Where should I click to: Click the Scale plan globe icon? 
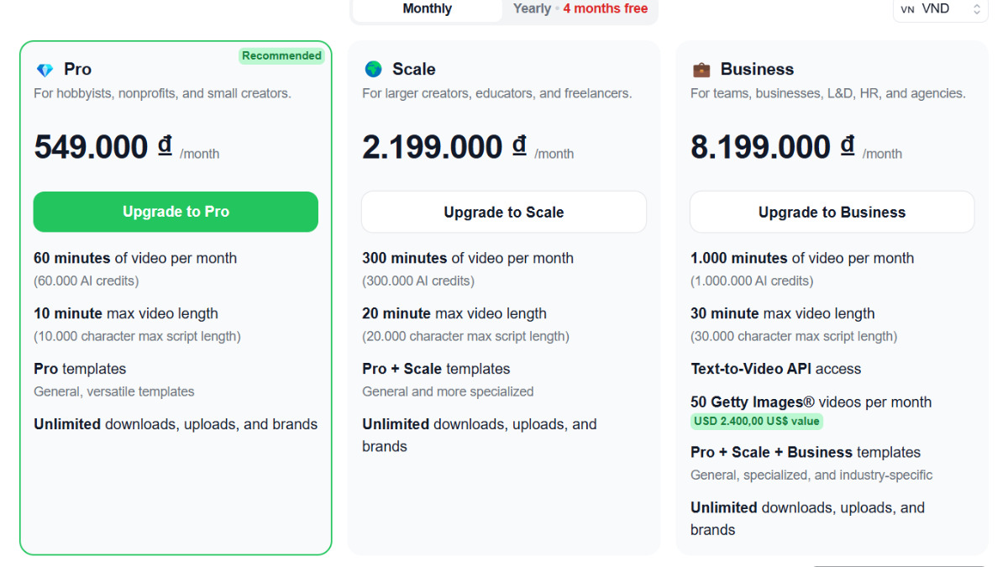click(x=373, y=69)
